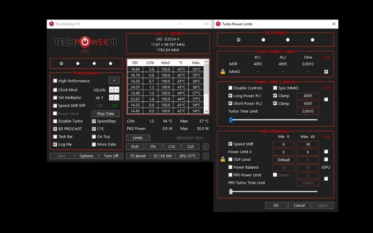Screen dimensions: 373x233
Task: Click the lock icon beside TDP Level
Action: tap(223, 159)
